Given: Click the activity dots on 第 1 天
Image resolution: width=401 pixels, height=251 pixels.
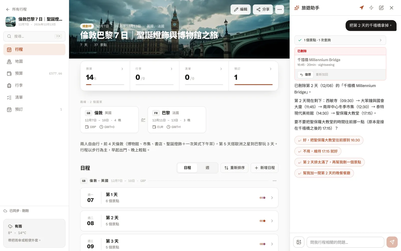Looking at the screenshot, I should point(263,198).
